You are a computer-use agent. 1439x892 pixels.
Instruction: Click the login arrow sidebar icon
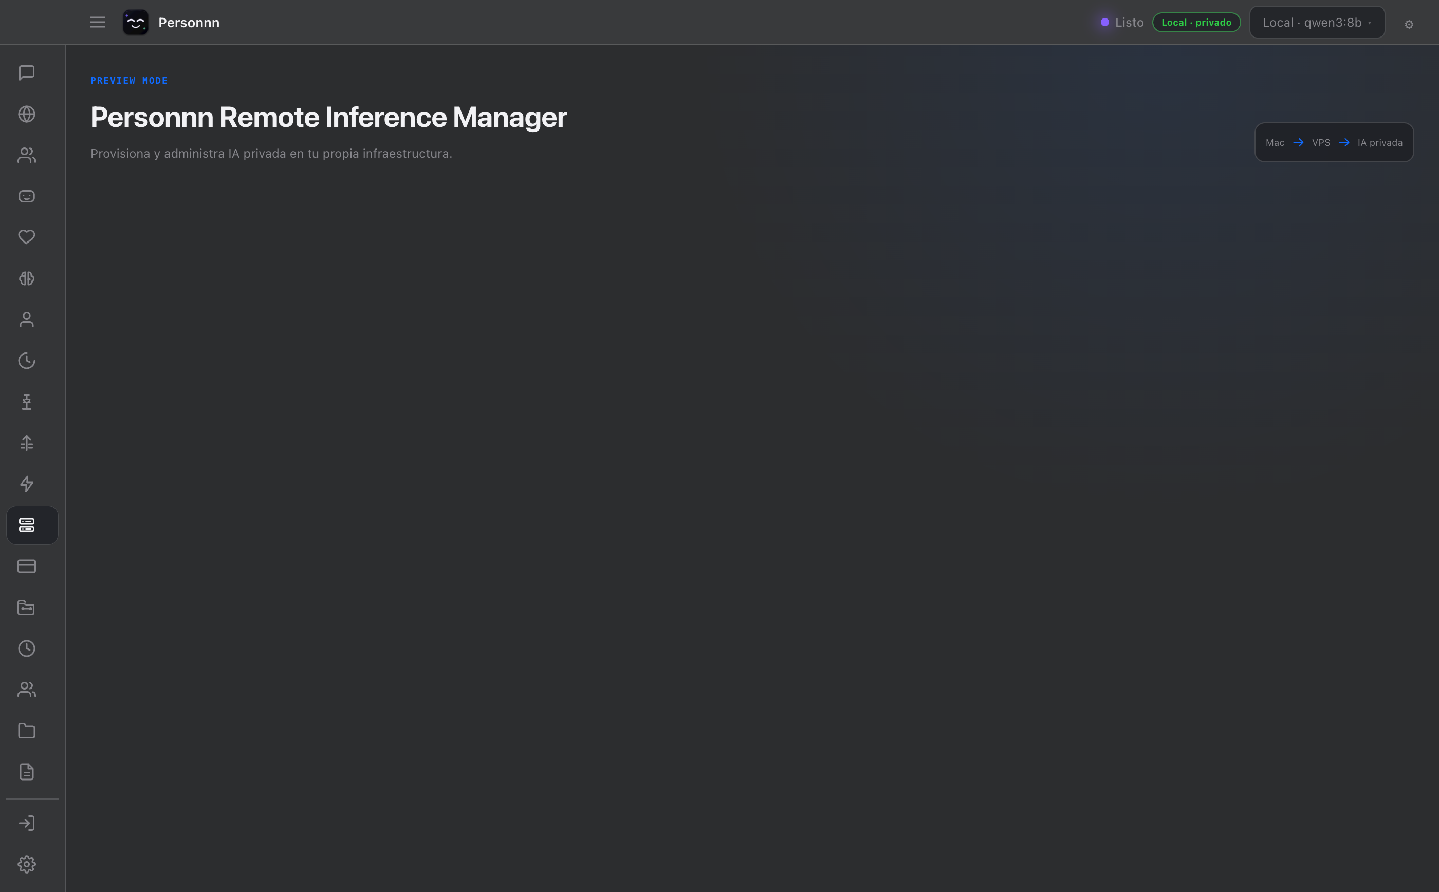click(27, 823)
